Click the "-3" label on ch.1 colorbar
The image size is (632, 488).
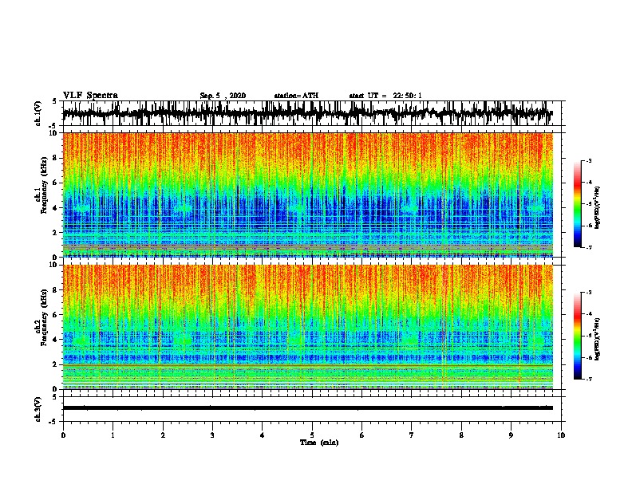click(589, 161)
